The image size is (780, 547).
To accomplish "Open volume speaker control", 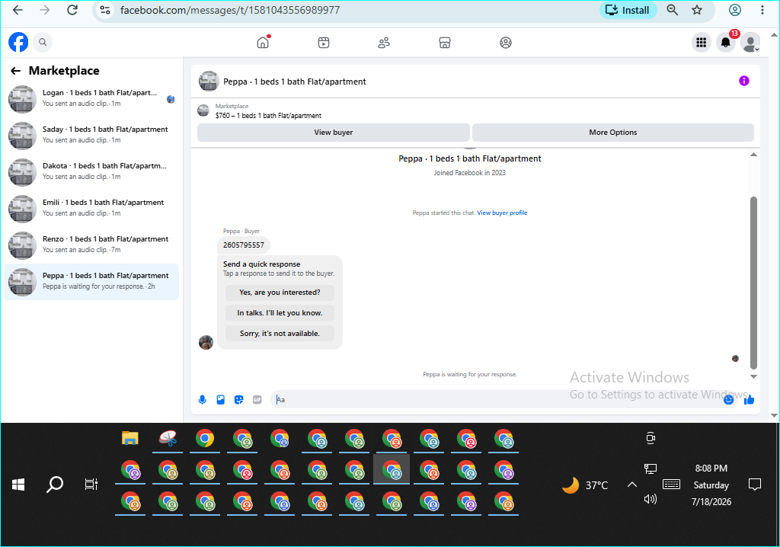I will [x=651, y=499].
